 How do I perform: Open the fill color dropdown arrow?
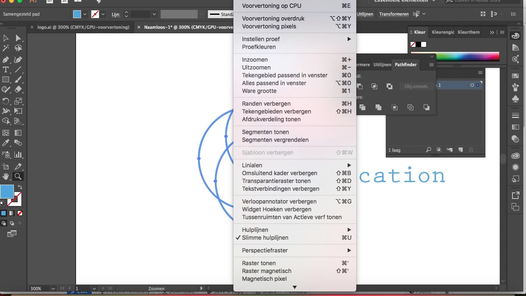[85, 14]
